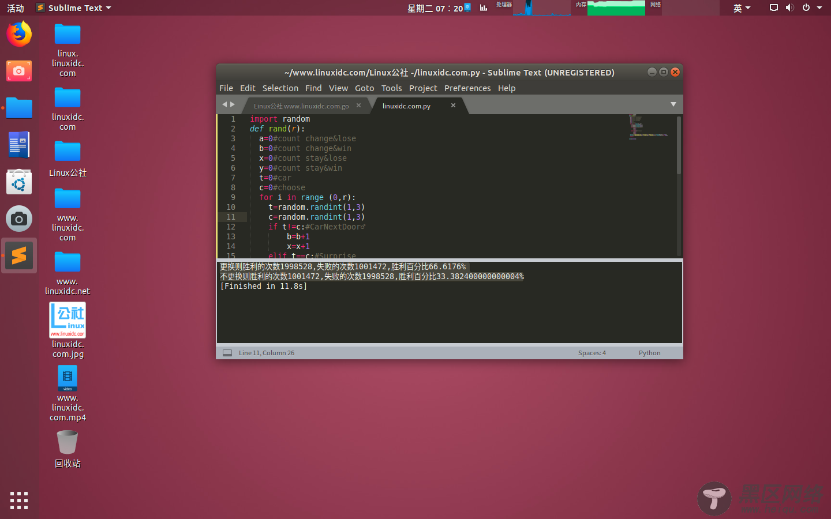
Task: Click the minimap code preview
Action: pos(649,127)
